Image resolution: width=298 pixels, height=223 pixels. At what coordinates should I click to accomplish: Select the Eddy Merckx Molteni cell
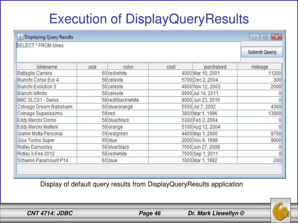[47, 127]
